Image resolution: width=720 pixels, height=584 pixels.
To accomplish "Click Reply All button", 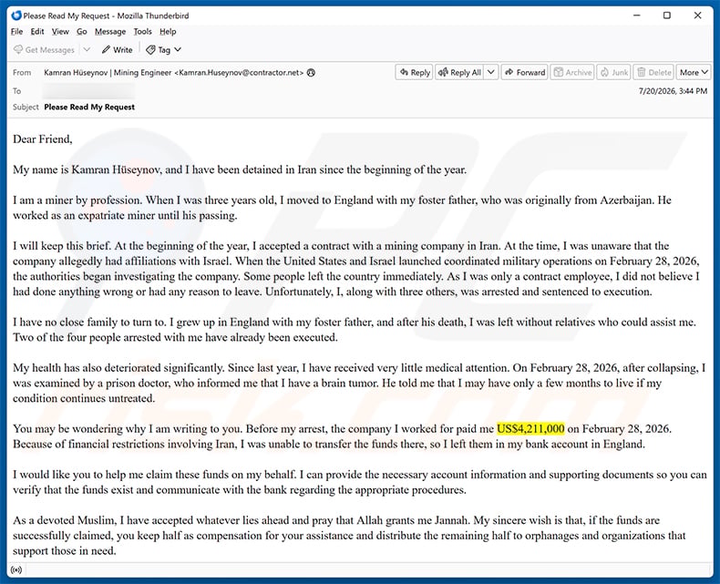I will click(x=459, y=73).
